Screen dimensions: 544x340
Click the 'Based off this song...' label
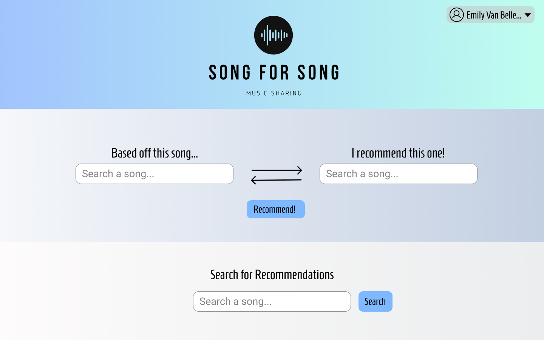[x=155, y=153]
